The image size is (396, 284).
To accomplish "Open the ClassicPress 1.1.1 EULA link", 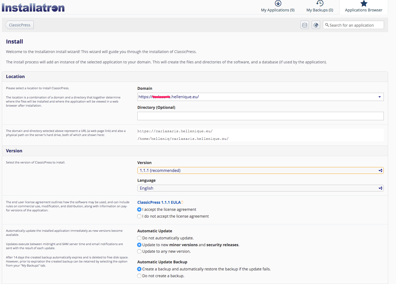I will click(x=159, y=202).
